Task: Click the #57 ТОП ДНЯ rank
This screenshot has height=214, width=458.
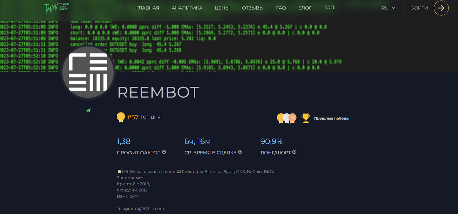Action: 144,117
